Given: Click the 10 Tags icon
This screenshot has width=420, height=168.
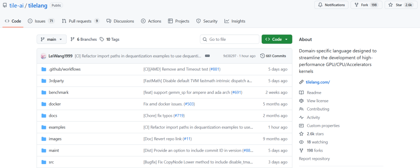Looking at the screenshot, I should (x=102, y=39).
